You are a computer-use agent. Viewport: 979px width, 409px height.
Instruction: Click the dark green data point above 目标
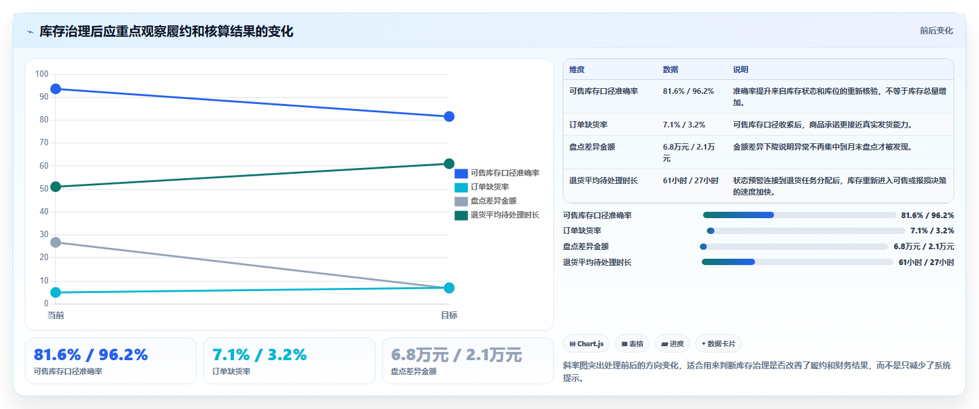coord(449,164)
